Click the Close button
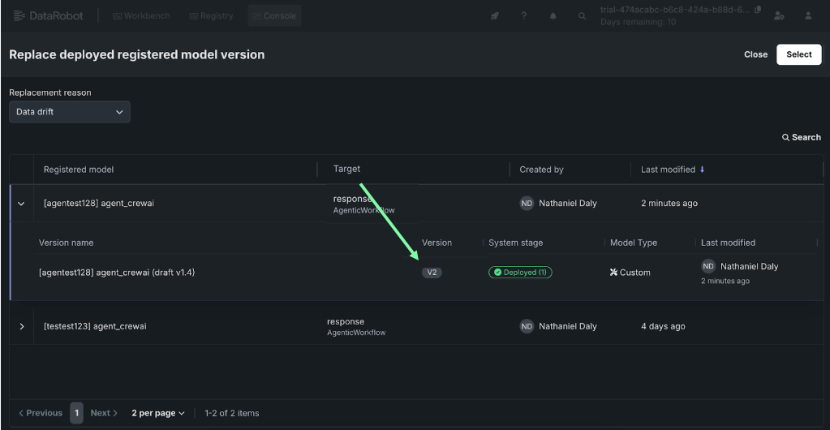The width and height of the screenshot is (830, 430). (755, 54)
